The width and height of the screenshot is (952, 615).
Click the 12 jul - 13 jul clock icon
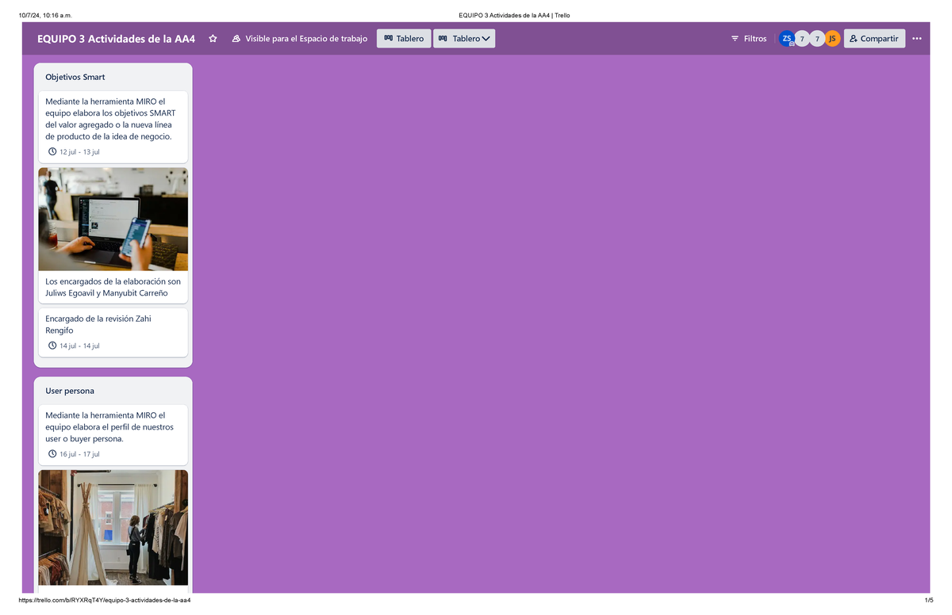click(x=52, y=151)
